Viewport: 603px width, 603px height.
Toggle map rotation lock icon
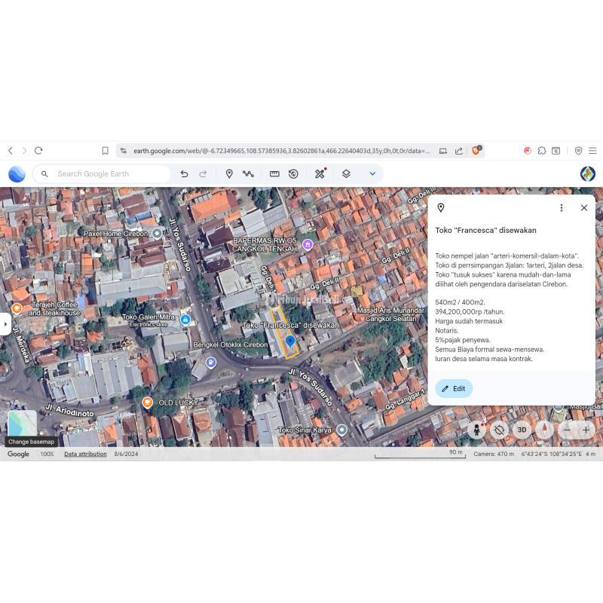click(499, 430)
